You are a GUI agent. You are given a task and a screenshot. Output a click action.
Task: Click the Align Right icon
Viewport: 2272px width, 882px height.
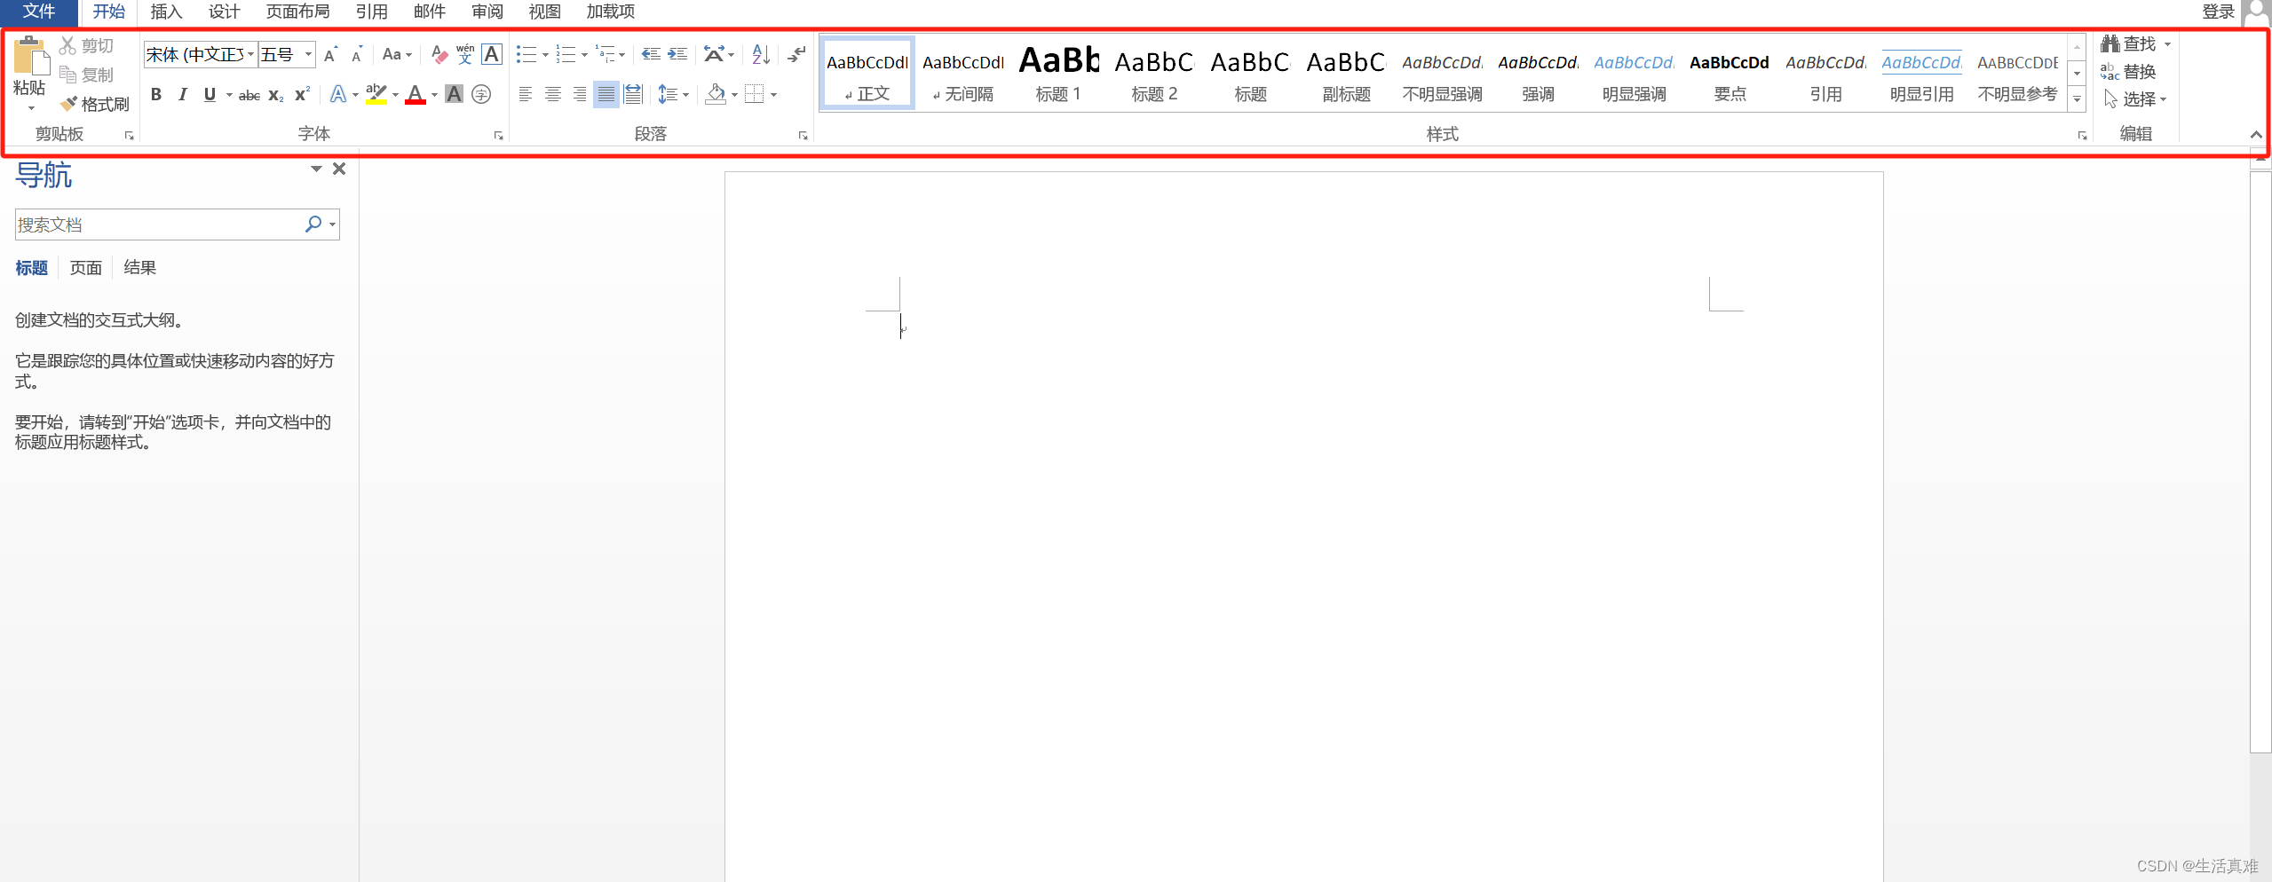point(579,94)
